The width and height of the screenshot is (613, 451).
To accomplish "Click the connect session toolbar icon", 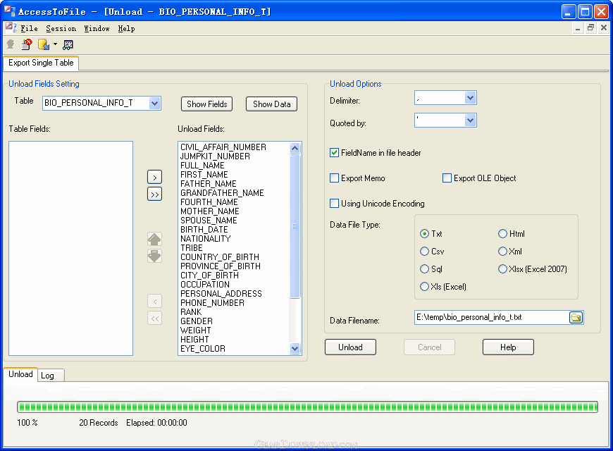I will click(x=11, y=44).
